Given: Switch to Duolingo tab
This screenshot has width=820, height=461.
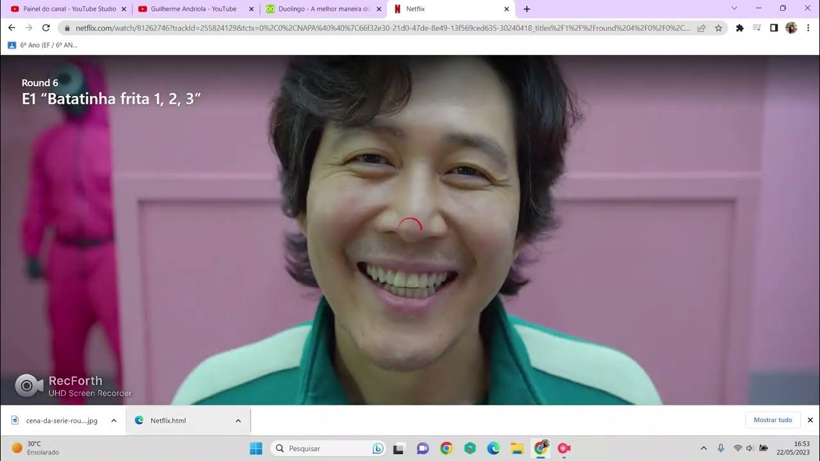Looking at the screenshot, I should (324, 9).
